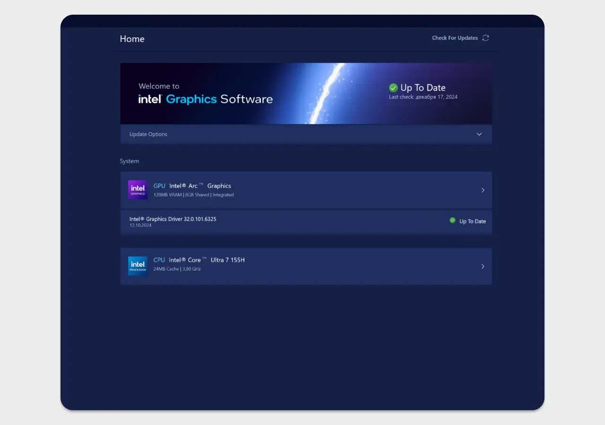This screenshot has height=425, width=605.
Task: Click the CPU label
Action: pos(159,260)
